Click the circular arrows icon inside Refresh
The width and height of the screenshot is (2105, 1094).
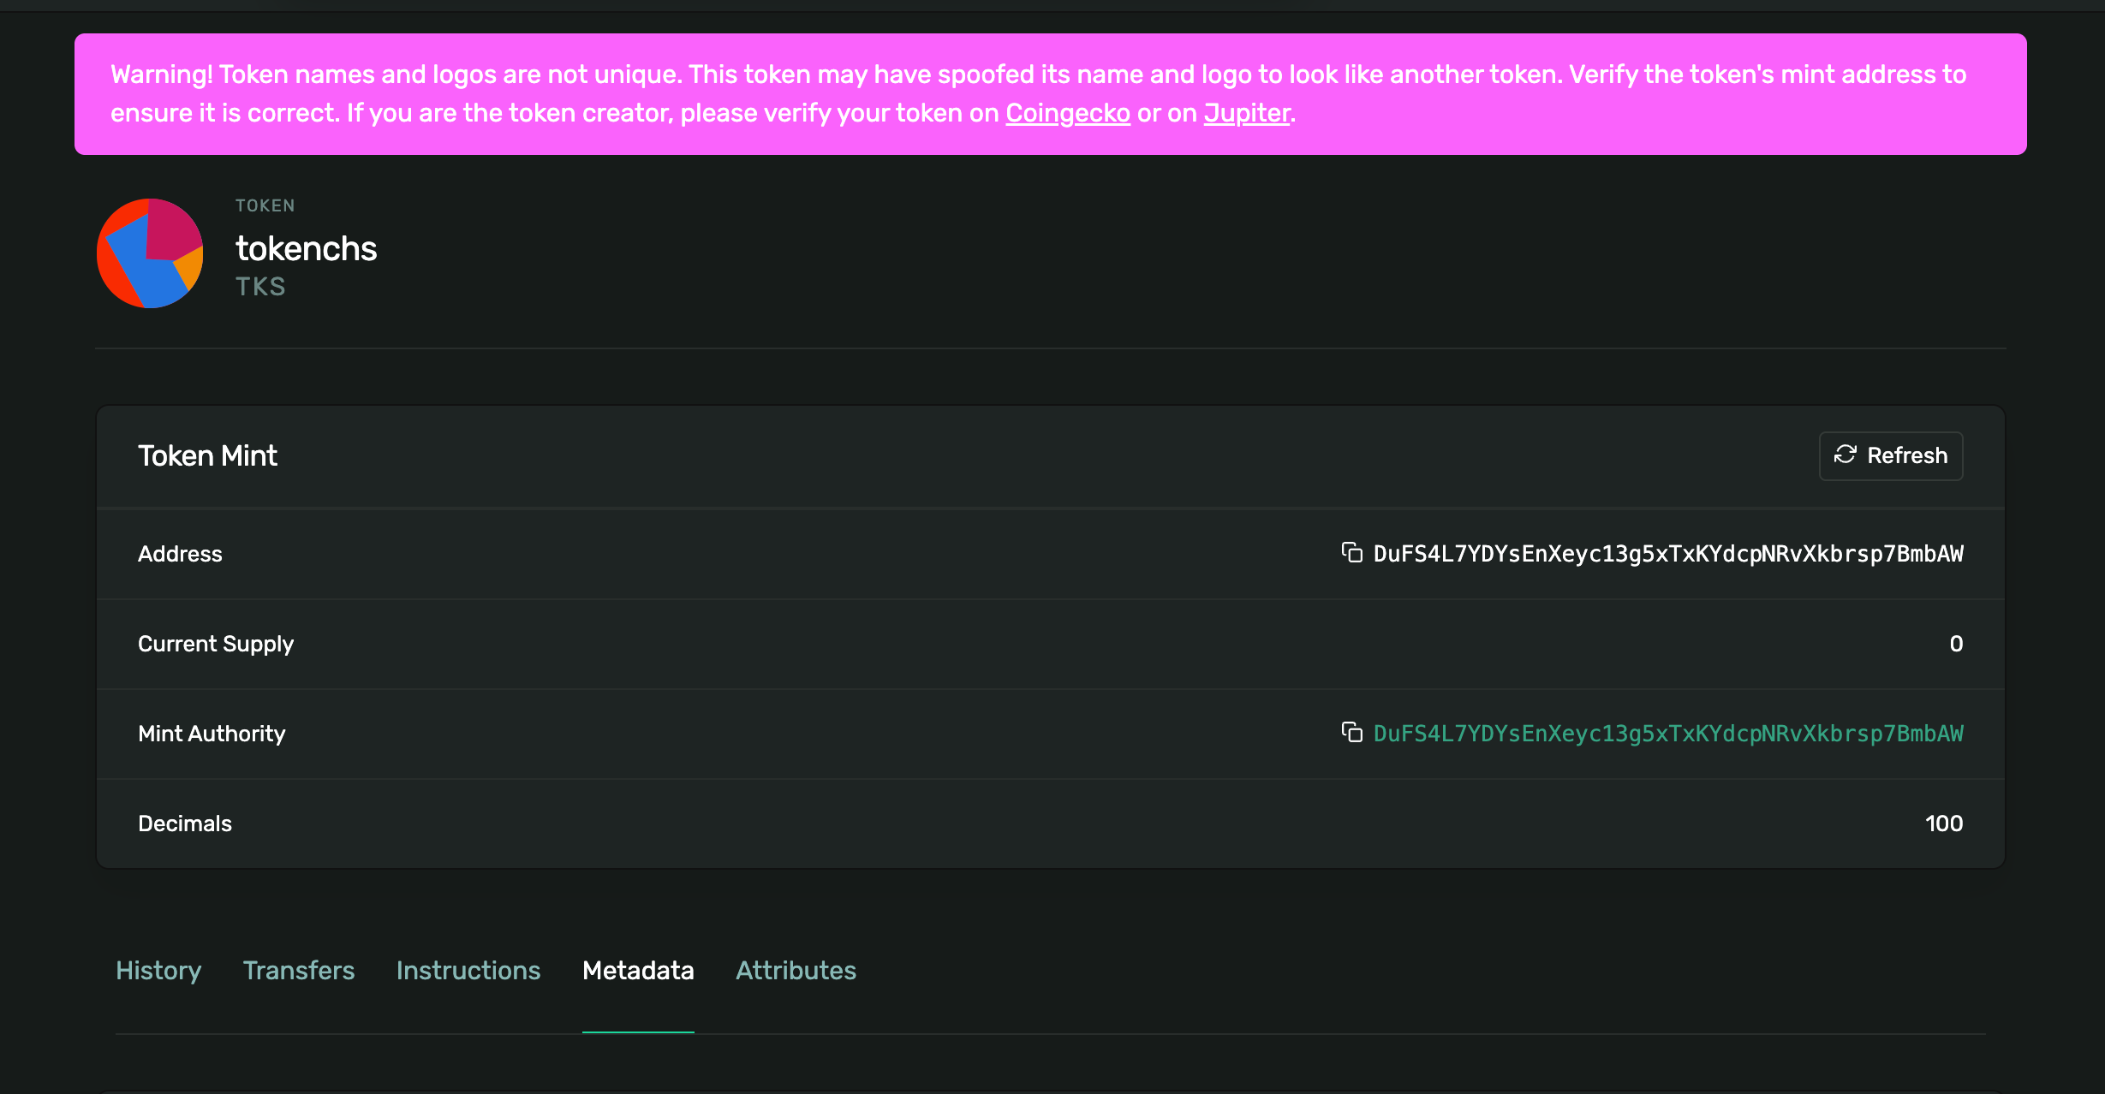[x=1845, y=455]
